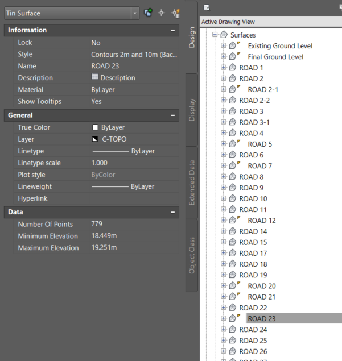Viewport: 342px width, 361px height.
Task: Select the ROAD 3-1 tree item
Action: click(x=254, y=122)
